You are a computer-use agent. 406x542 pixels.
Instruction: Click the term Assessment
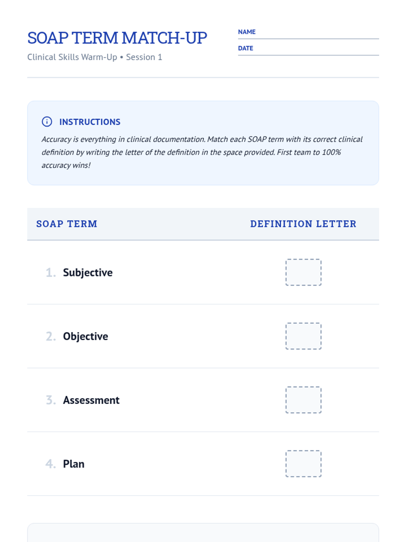point(91,400)
